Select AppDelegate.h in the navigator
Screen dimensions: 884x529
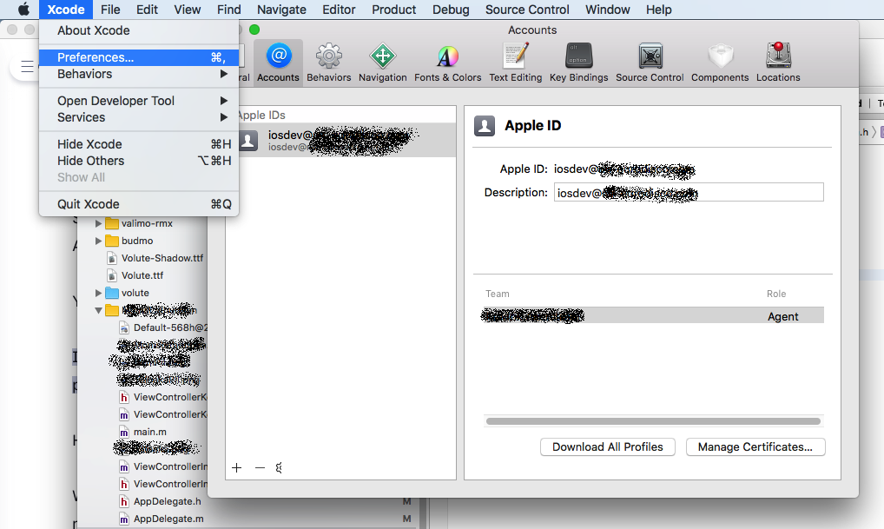(168, 501)
